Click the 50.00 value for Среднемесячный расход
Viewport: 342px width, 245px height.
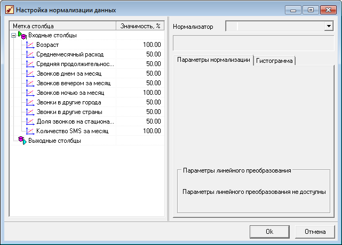click(154, 54)
